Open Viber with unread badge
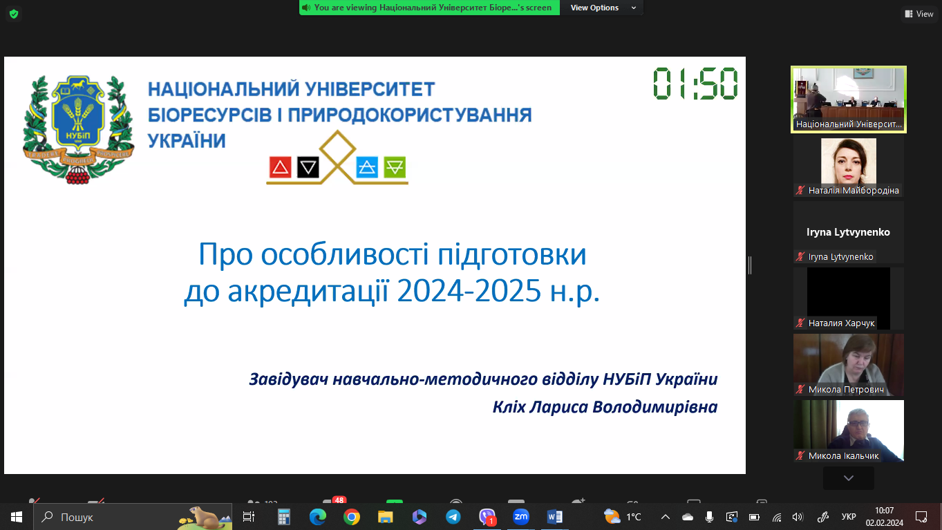Viewport: 942px width, 530px height. [487, 516]
